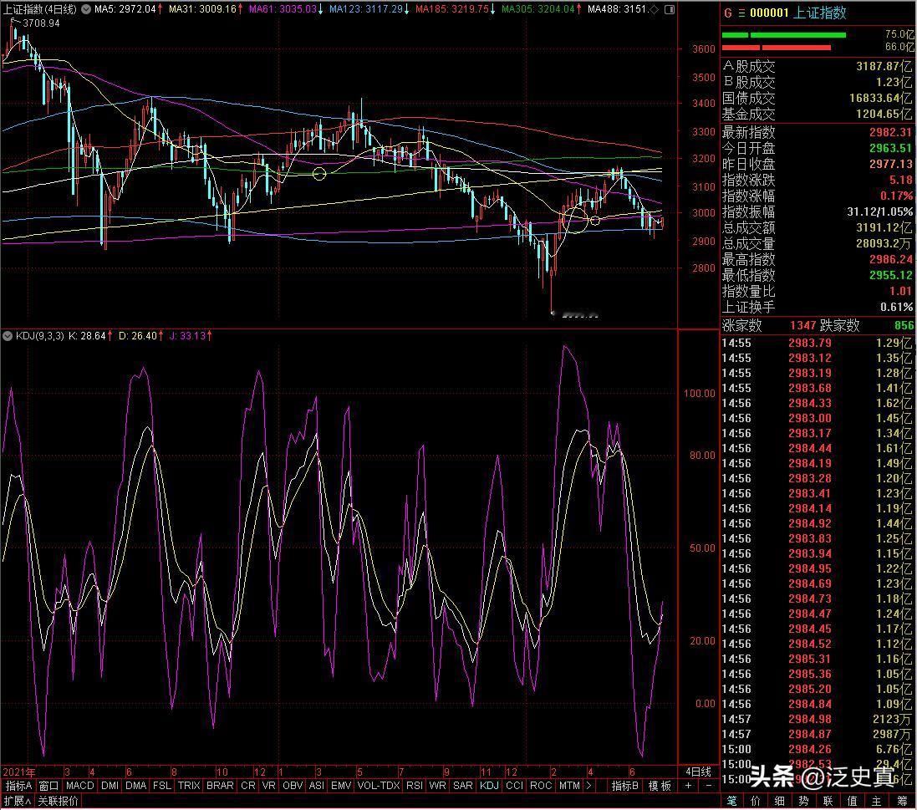917x810 pixels.
Task: Zoom out chart with the − button
Action: 709,786
